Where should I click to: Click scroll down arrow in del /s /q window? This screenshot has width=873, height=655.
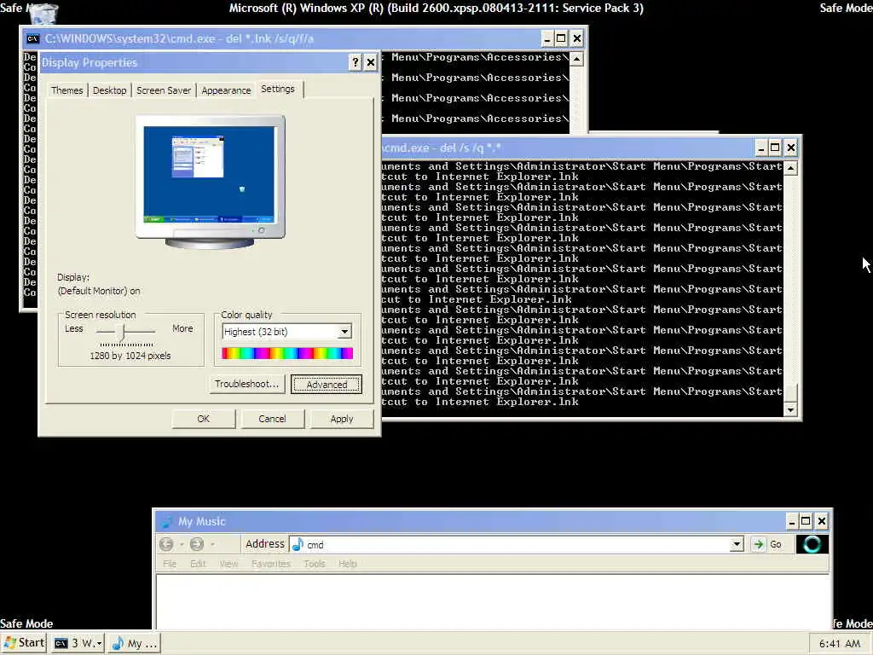tap(790, 410)
